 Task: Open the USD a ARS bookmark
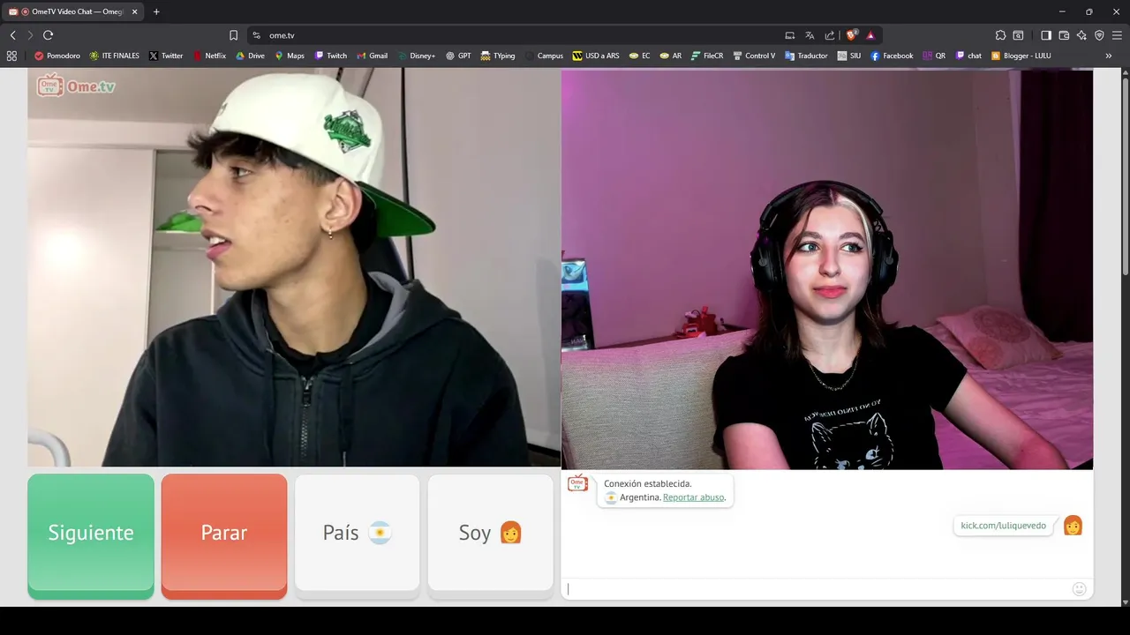(x=596, y=56)
